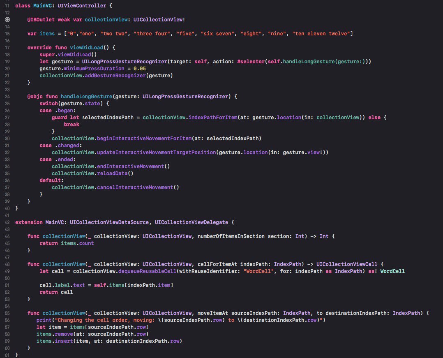Screen dimensions: 443x358
Task: Click line number 42 in the gutter
Action: [7, 222]
